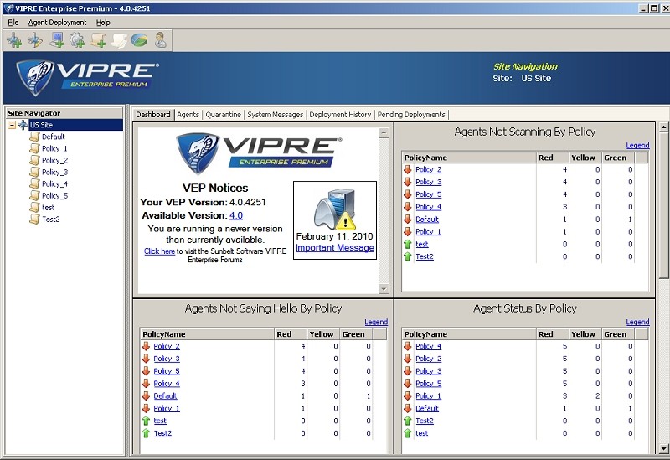The height and width of the screenshot is (460, 670).
Task: Click the user administrator toolbar icon
Action: (x=160, y=40)
